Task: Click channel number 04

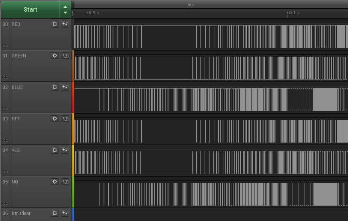Action: click(5, 150)
